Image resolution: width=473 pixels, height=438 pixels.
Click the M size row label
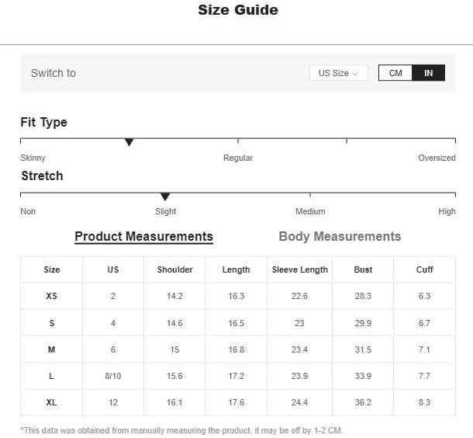pyautogui.click(x=52, y=349)
